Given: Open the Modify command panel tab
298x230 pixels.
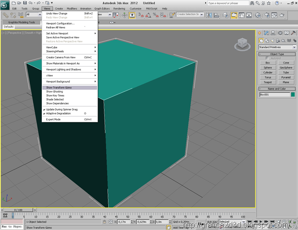Looking at the screenshot, I should [x=266, y=33].
